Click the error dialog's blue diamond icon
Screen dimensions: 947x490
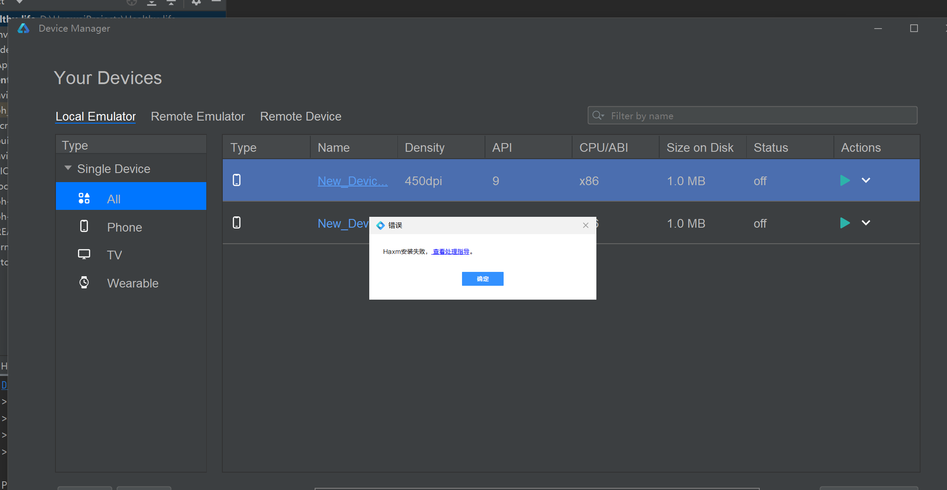click(x=381, y=225)
